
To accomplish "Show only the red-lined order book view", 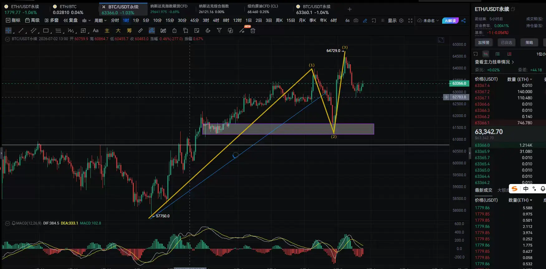I will 510,54.
